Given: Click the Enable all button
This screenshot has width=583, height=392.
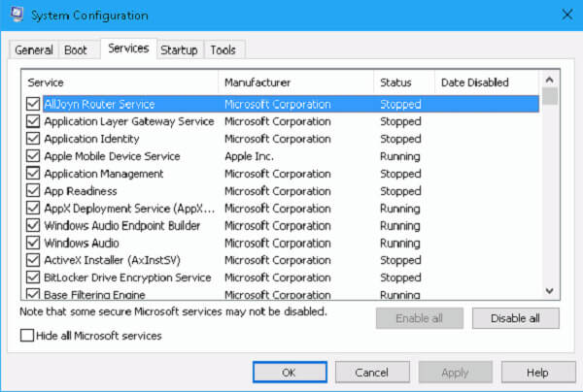Looking at the screenshot, I should (420, 318).
